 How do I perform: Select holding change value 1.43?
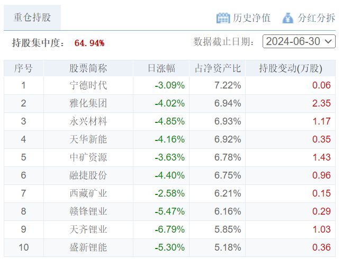pyautogui.click(x=321, y=157)
